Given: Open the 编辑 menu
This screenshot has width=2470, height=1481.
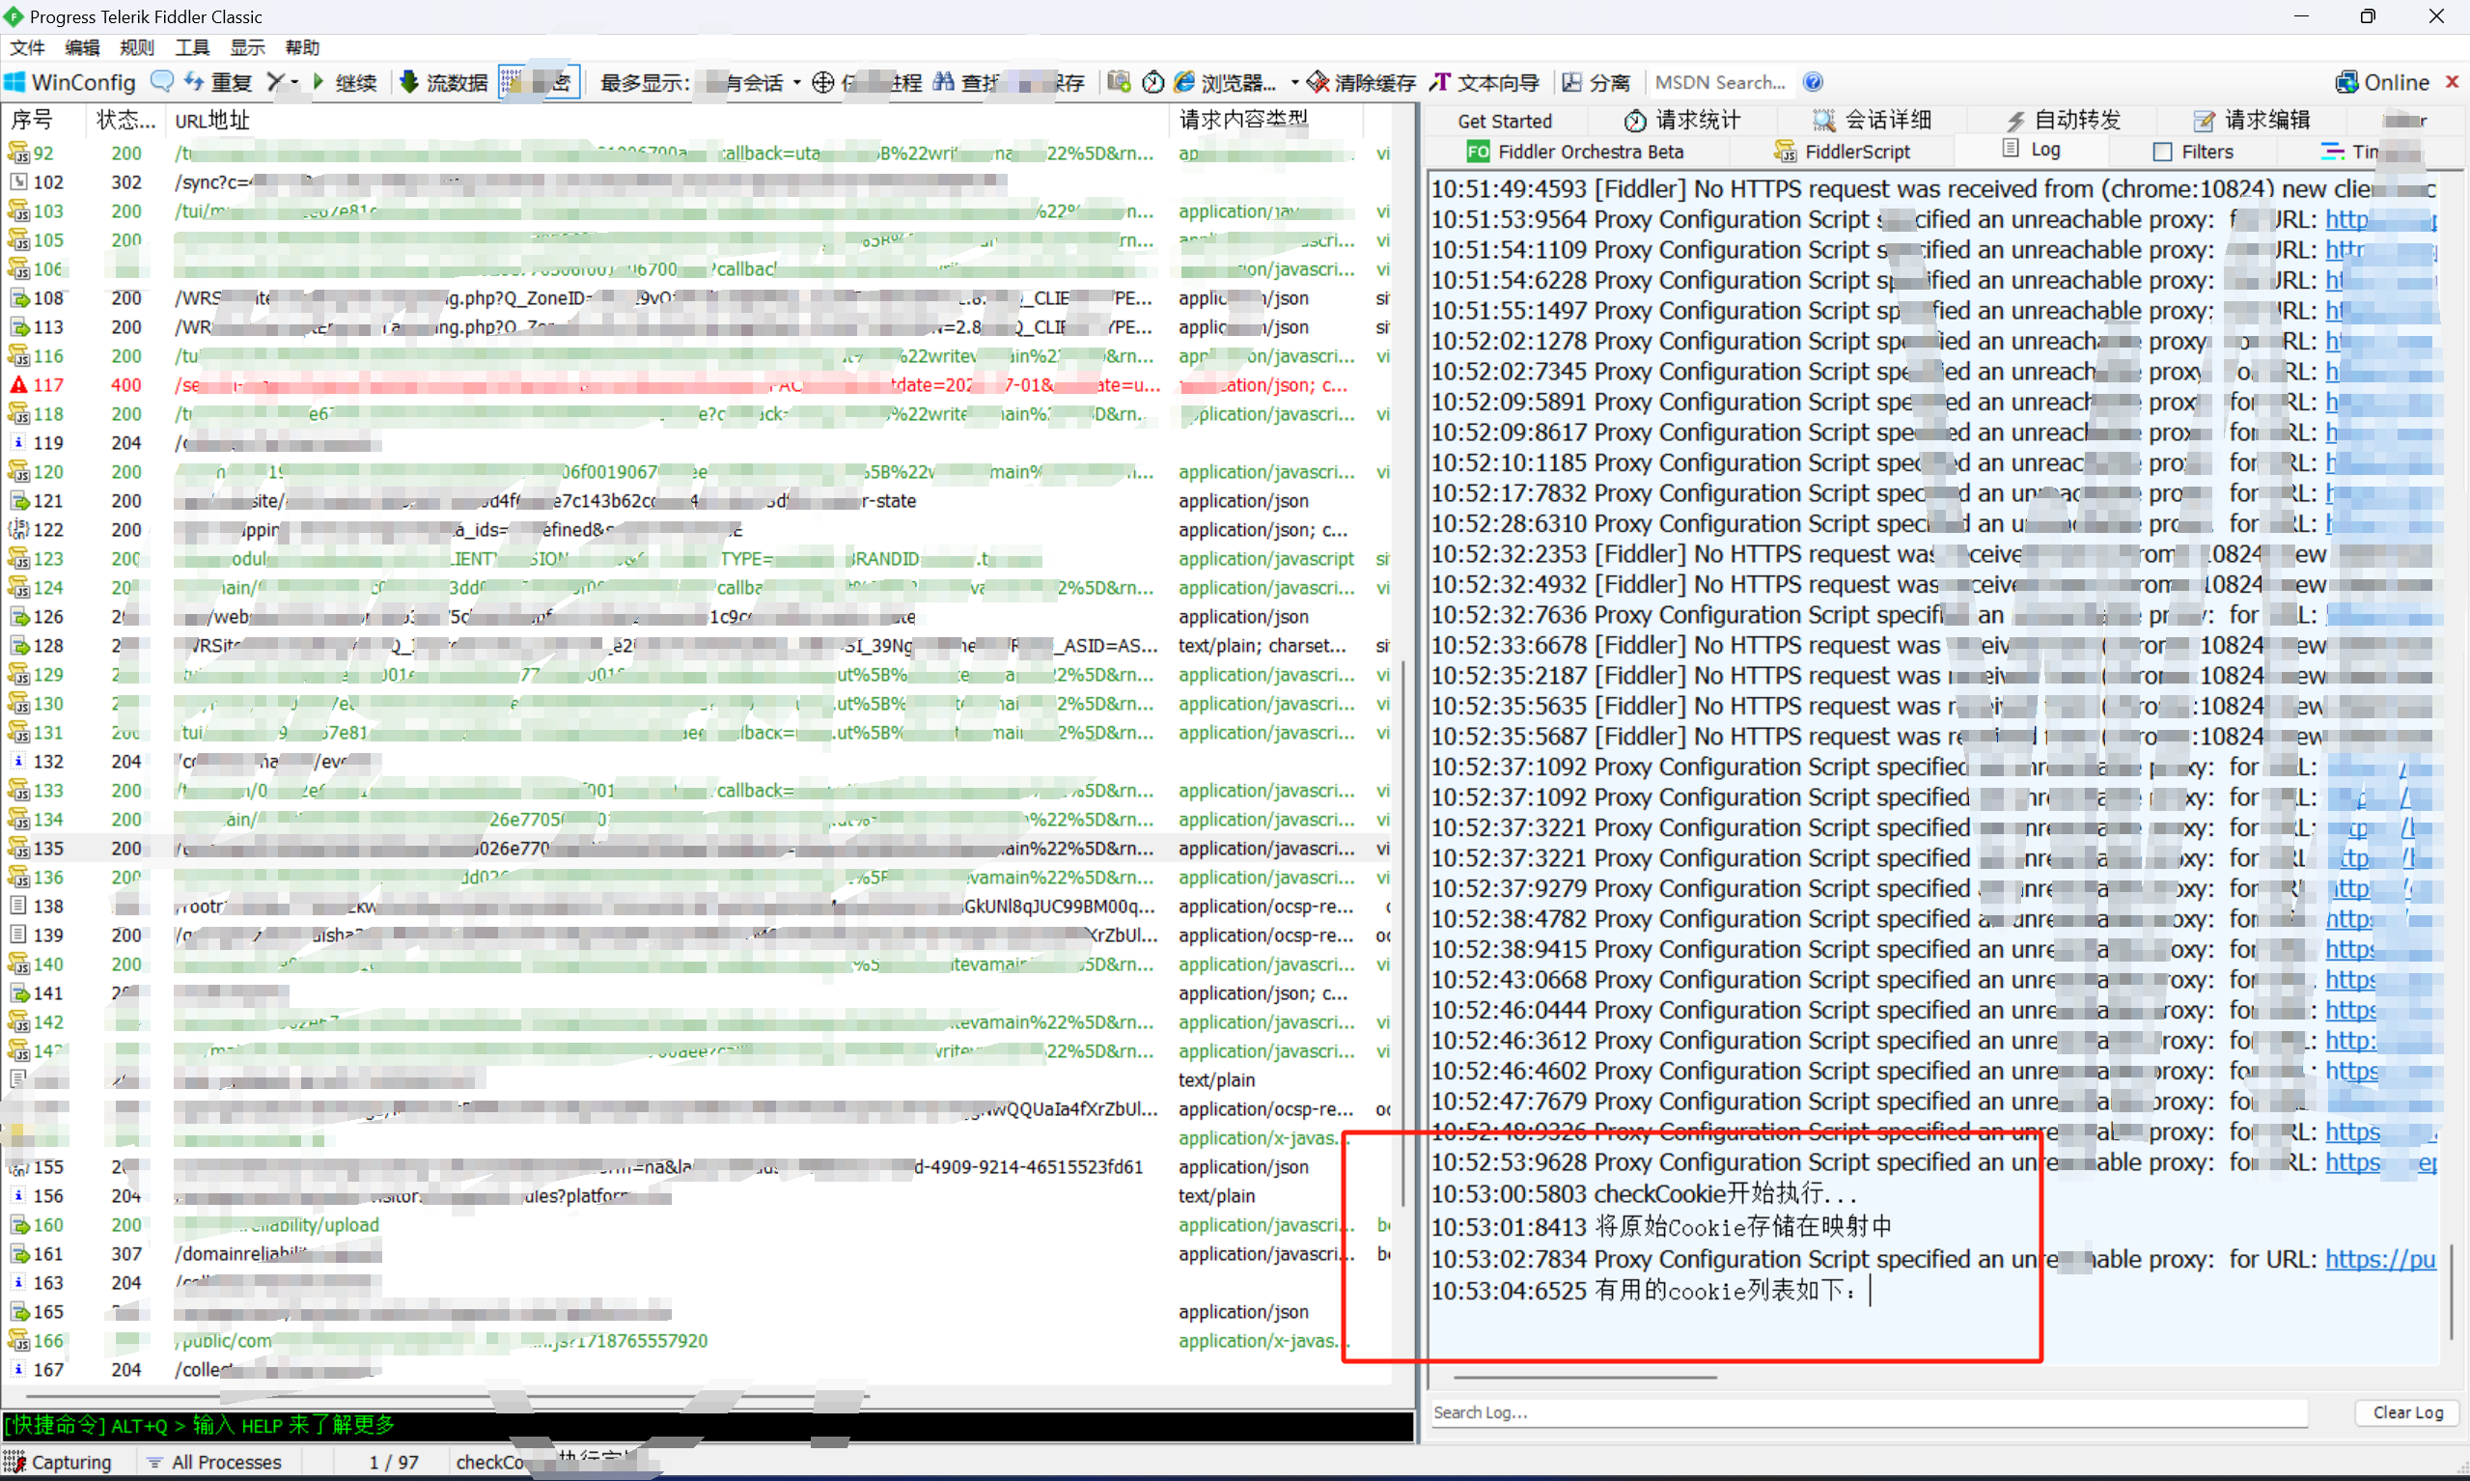Looking at the screenshot, I should (82, 47).
